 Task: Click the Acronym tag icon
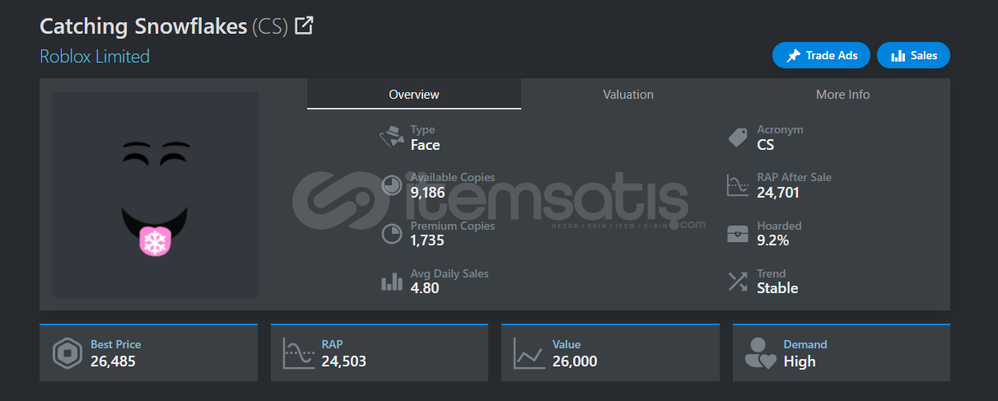point(738,138)
